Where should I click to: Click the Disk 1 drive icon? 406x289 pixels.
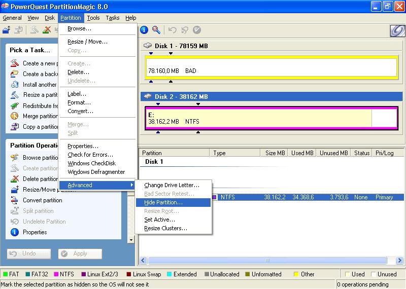(148, 46)
